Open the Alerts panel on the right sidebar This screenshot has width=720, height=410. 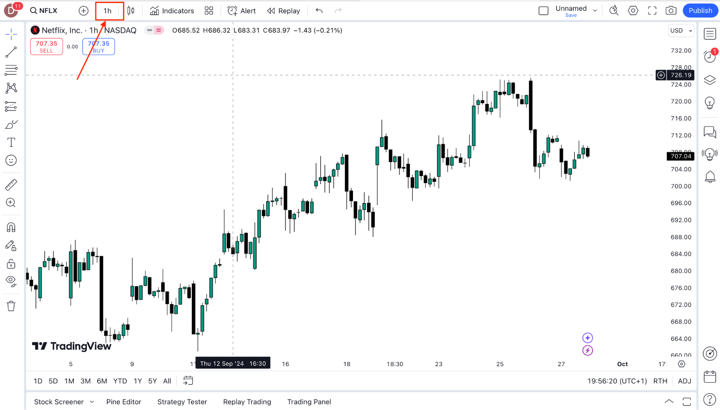[710, 56]
